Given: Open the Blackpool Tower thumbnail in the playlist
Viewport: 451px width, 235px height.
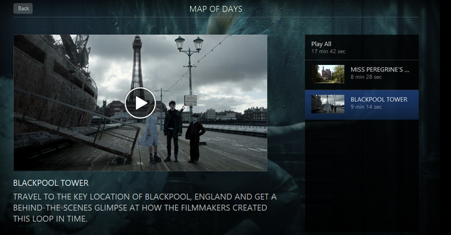Looking at the screenshot, I should coord(328,104).
